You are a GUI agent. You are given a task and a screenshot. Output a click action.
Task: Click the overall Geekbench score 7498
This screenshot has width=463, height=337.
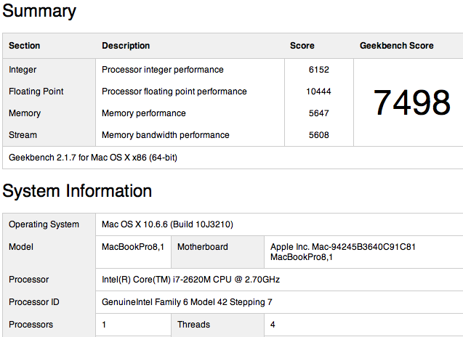412,102
